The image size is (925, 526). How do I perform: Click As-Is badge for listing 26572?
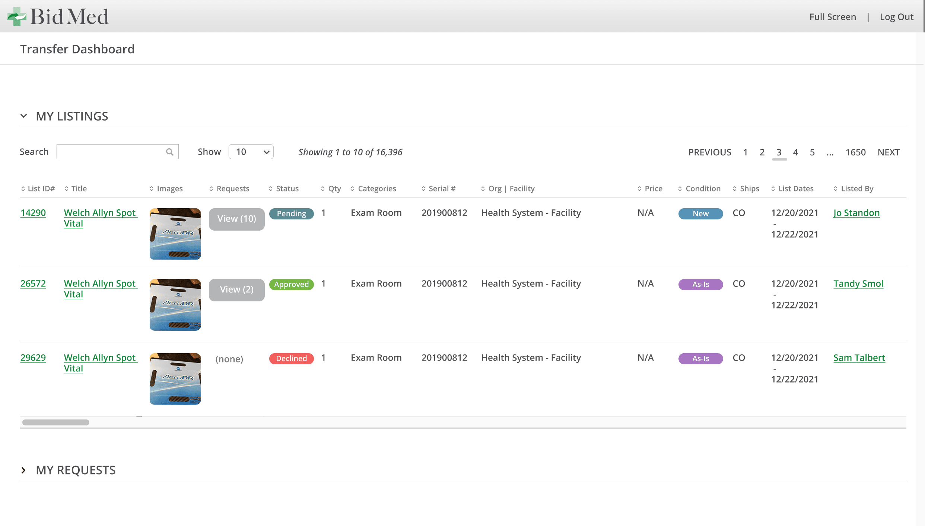pyautogui.click(x=701, y=284)
